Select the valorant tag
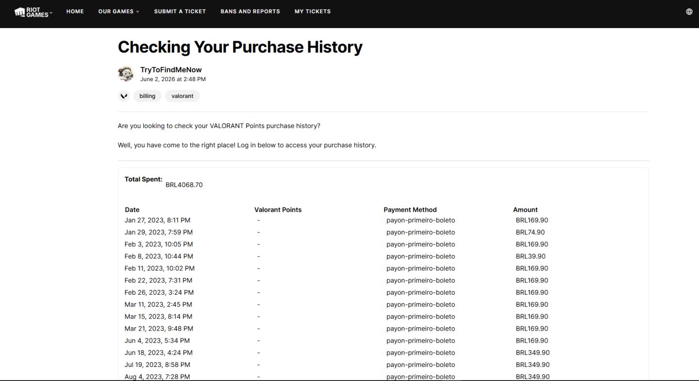 (183, 96)
